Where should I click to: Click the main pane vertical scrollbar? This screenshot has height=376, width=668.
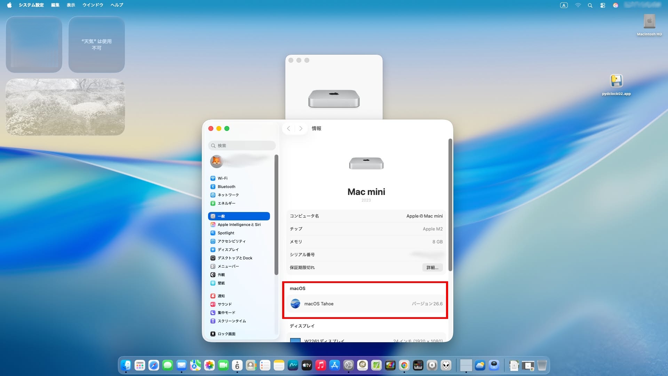click(450, 205)
